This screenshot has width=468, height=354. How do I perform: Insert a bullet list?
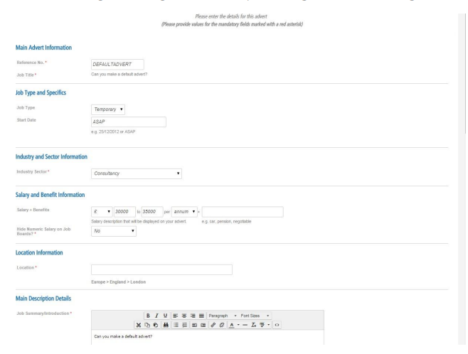tap(176, 325)
